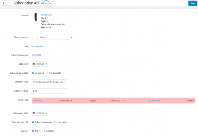Viewport: 198px width, 136px height.
Task: Select Unlimited subscription length
Action: [x=33, y=73]
